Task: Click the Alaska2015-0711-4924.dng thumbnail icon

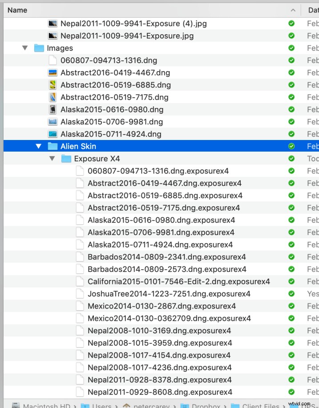Action: pos(53,134)
